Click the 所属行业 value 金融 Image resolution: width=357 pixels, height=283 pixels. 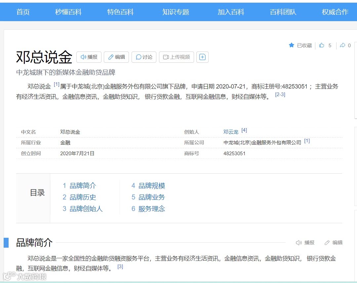(65, 143)
